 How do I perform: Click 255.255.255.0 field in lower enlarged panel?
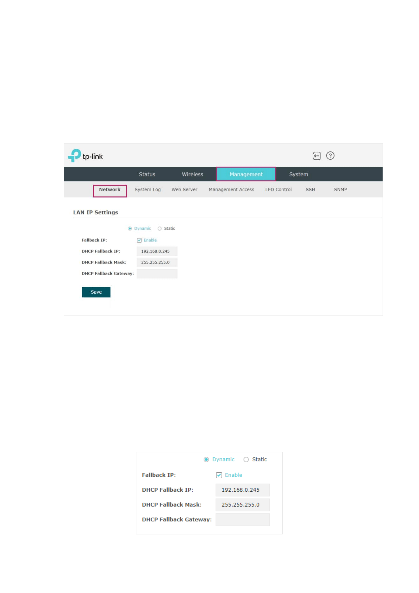point(243,505)
